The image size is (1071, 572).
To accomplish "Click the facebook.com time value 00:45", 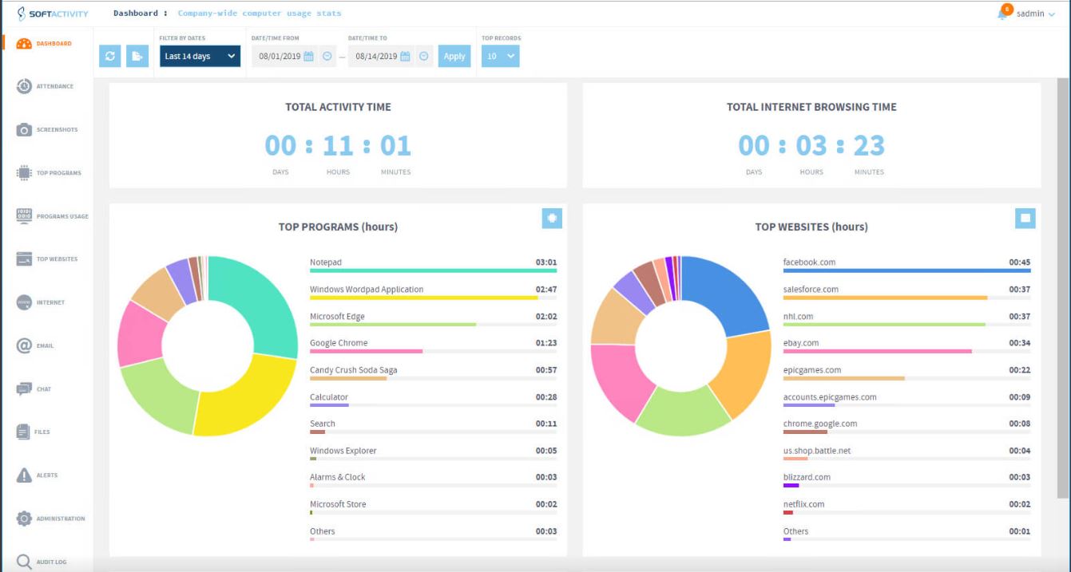I will pos(1020,262).
